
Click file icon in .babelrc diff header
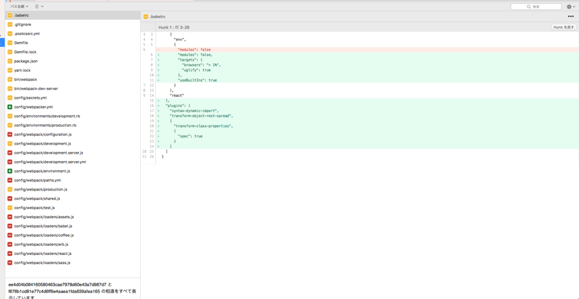pos(146,16)
